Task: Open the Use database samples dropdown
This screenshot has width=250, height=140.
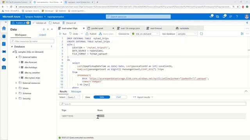Action: pyautogui.click(x=187, y=34)
